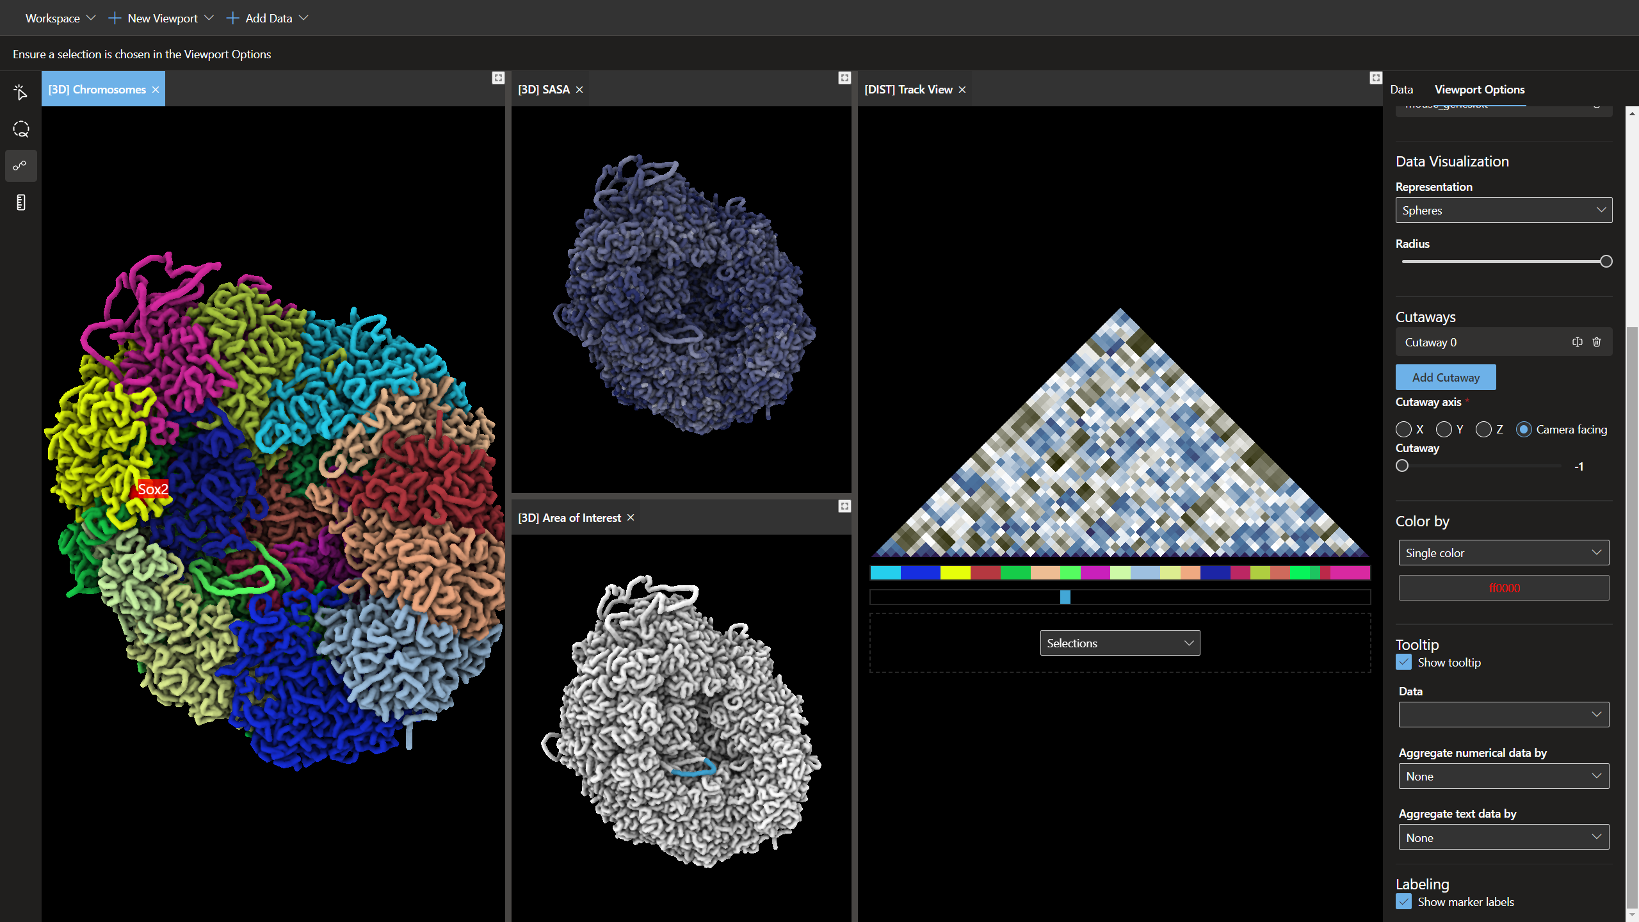The height and width of the screenshot is (922, 1639).
Task: Click the maximize icon on [3D] SASA viewport
Action: (844, 77)
